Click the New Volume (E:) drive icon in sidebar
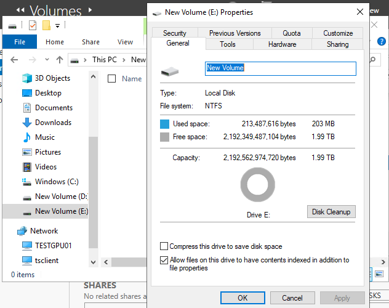This screenshot has width=389, height=308. [x=27, y=213]
